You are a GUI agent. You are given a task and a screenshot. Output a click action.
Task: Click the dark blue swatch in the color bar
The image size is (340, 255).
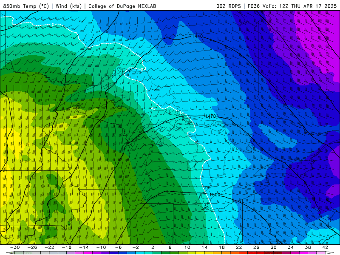tap(114, 253)
